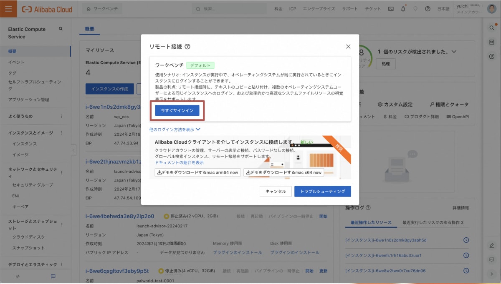Switch to the 概要 tab

tap(89, 29)
